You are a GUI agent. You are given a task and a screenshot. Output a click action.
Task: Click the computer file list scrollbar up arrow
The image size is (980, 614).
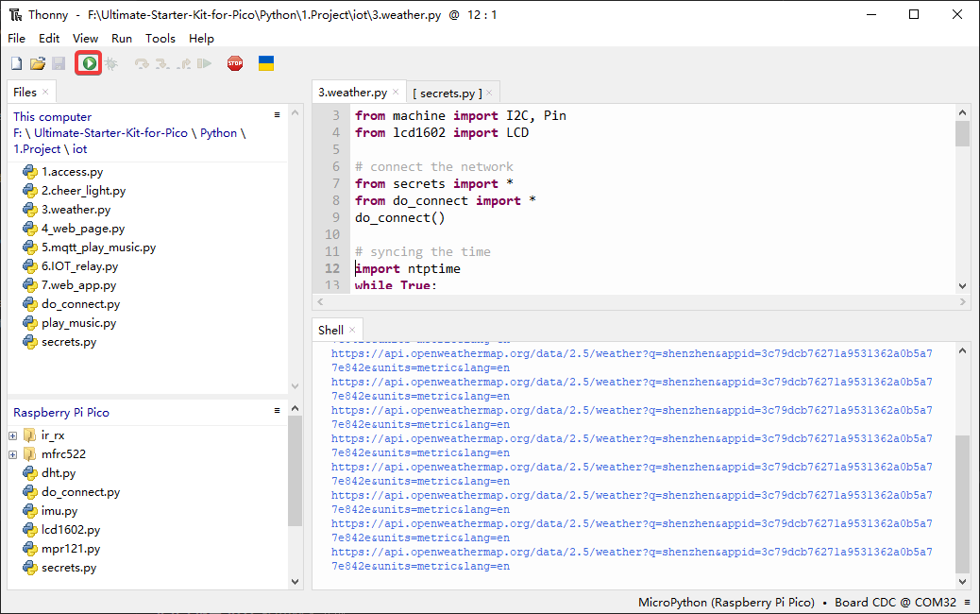[295, 112]
